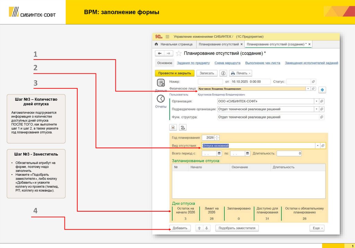
Task: Open the Данные section icon
Action: click(161, 83)
